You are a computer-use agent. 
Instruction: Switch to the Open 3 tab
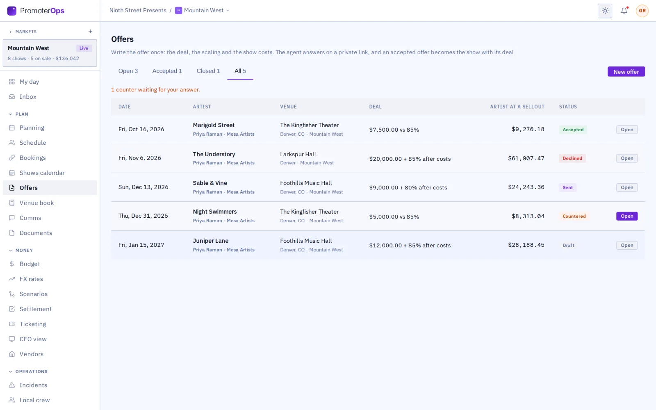tap(128, 71)
